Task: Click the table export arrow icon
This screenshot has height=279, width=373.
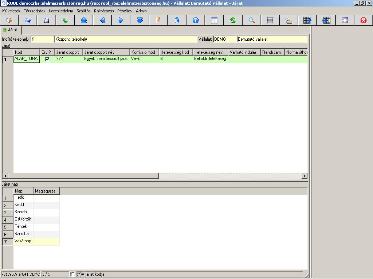Action: click(307, 20)
